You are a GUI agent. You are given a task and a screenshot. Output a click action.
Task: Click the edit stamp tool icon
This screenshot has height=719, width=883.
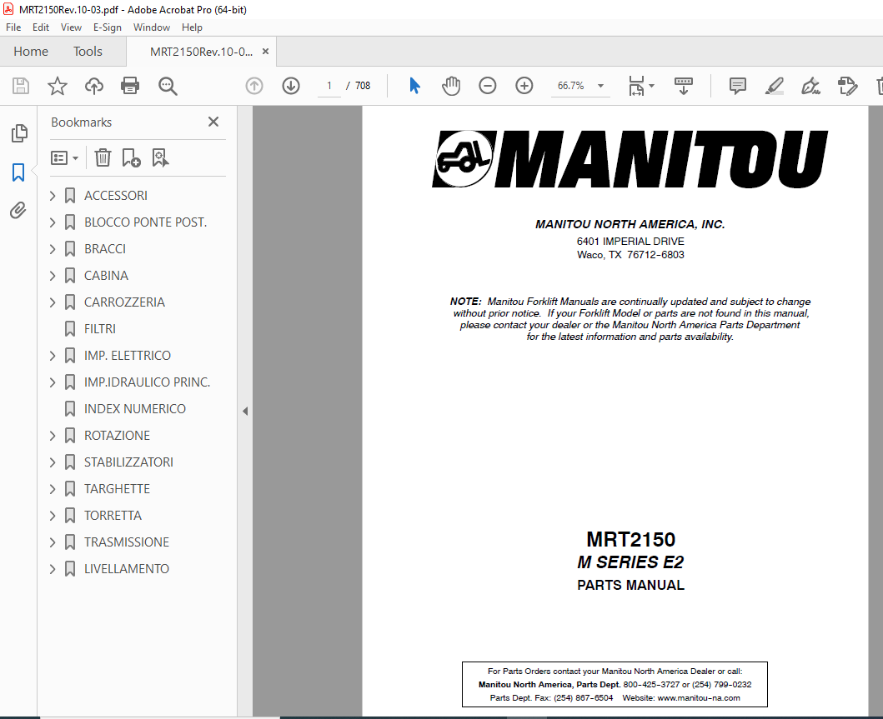tap(847, 86)
